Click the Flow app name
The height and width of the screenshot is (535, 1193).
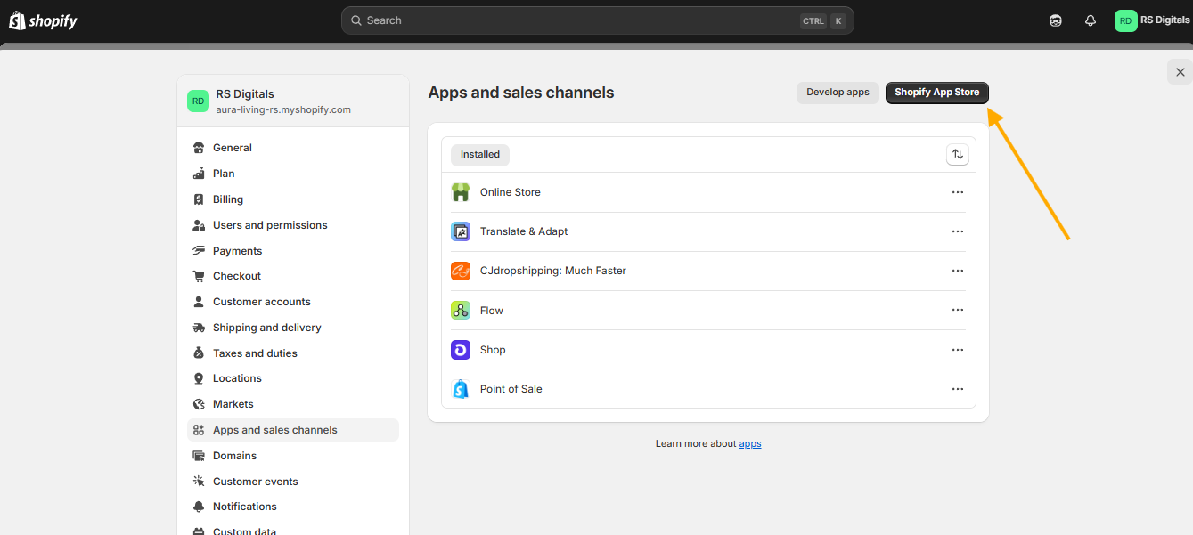click(x=492, y=311)
